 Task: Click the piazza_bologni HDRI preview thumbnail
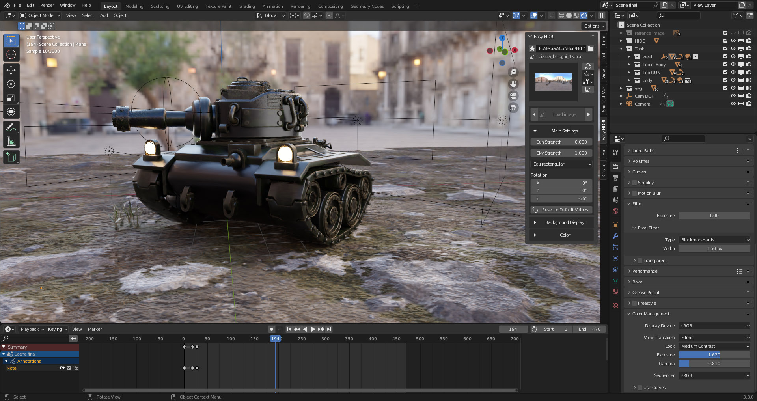(553, 82)
